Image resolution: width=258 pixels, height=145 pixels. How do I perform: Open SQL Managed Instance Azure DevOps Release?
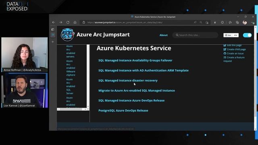131,100
